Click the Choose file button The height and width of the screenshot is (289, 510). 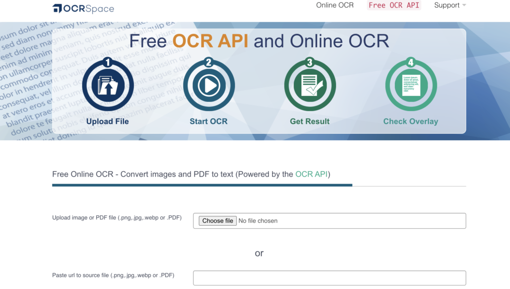[x=218, y=221]
